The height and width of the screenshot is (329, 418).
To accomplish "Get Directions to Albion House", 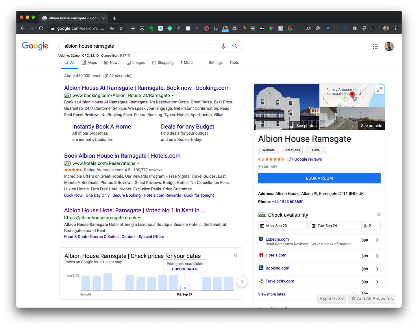I will pos(292,150).
